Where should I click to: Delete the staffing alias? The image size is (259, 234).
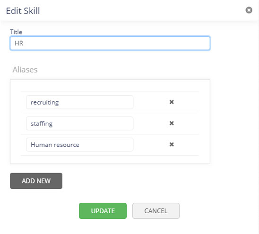click(172, 123)
